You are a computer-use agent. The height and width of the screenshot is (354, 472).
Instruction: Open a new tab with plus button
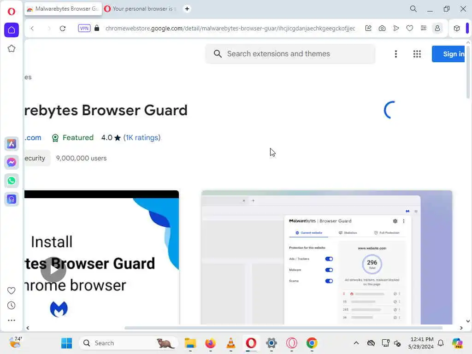(187, 9)
